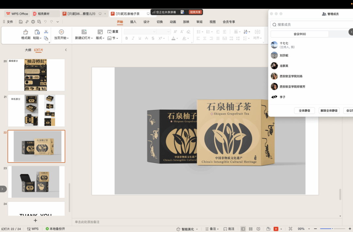This screenshot has width=353, height=232.
Task: Open the Section (节) dropdown
Action: point(113,38)
